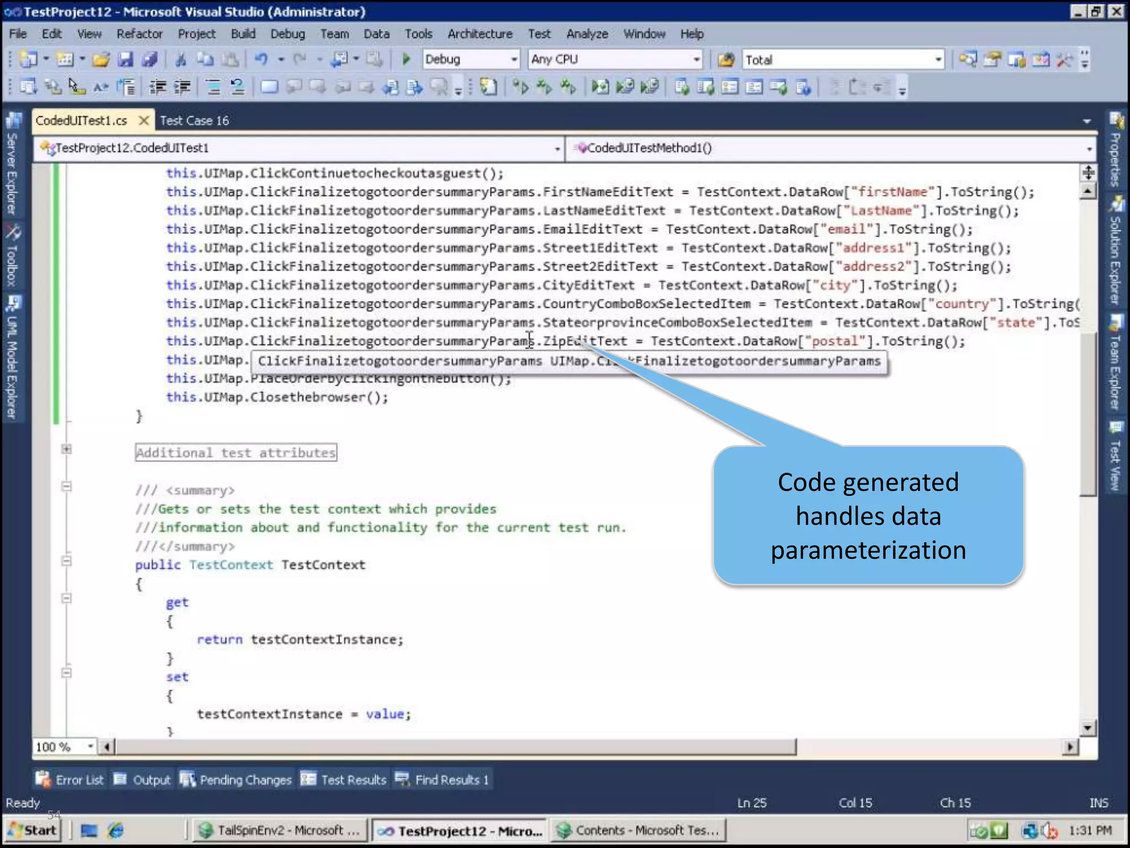The width and height of the screenshot is (1130, 848).
Task: Open the Any CPU platform dropdown
Action: (696, 59)
